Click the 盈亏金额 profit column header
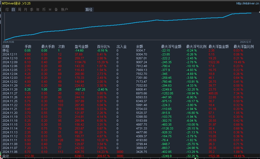260x159 pixels. pos(82,47)
